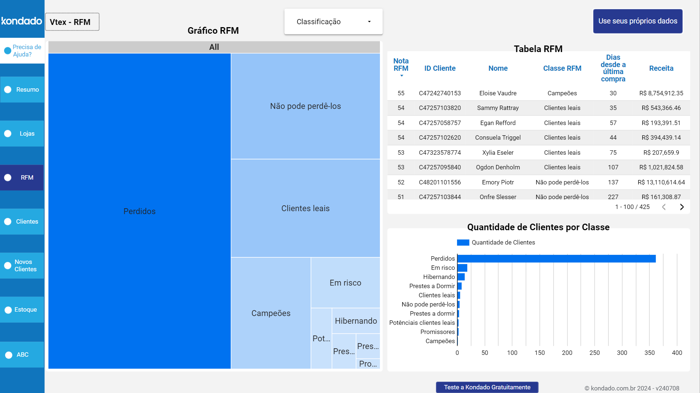Image resolution: width=700 pixels, height=393 pixels.
Task: Click the blue legend color swatch
Action: point(463,242)
